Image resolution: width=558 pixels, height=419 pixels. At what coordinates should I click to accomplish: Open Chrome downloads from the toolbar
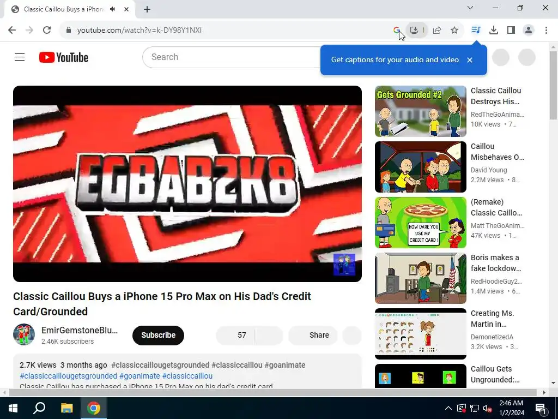tap(494, 31)
